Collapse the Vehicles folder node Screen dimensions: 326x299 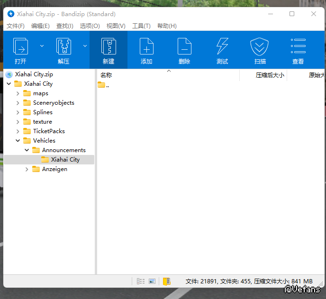pyautogui.click(x=18, y=141)
